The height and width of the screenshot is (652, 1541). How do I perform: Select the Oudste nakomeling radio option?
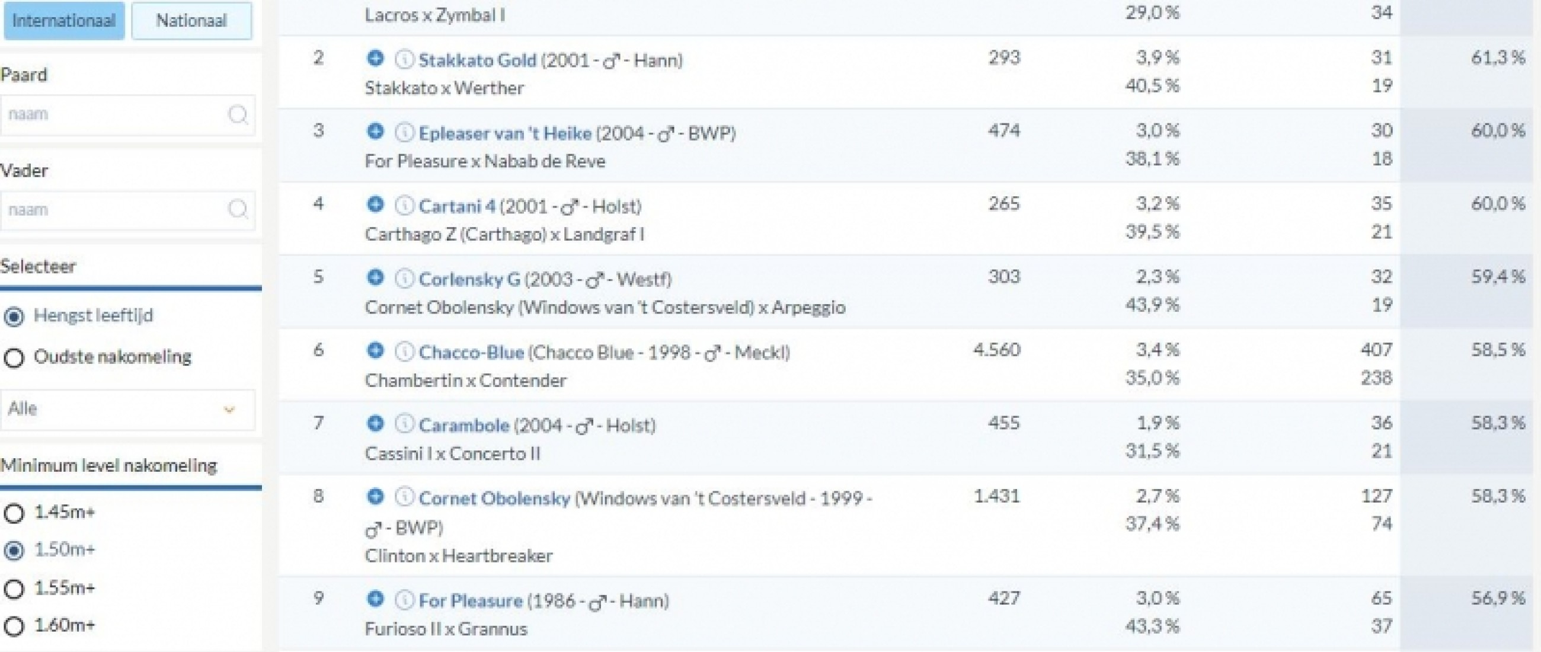[x=14, y=358]
